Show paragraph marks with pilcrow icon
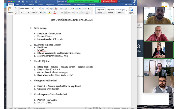The width and height of the screenshot is (178, 109). (88, 8)
